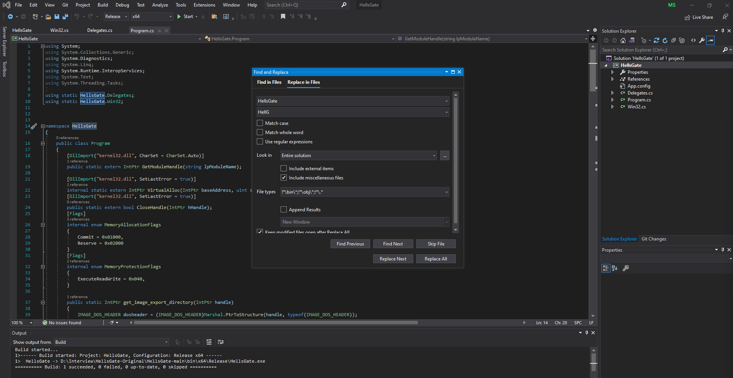Open the Analyze menu

[x=160, y=5]
